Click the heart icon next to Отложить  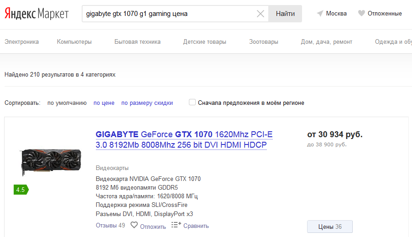click(x=134, y=225)
